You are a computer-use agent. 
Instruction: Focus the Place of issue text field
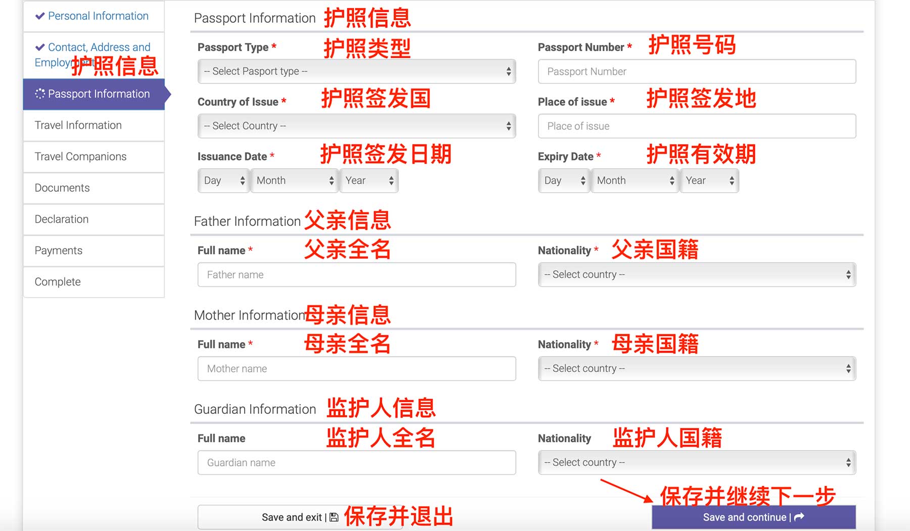click(697, 126)
